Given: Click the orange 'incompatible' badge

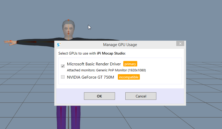Looking at the screenshot, I should [129, 77].
